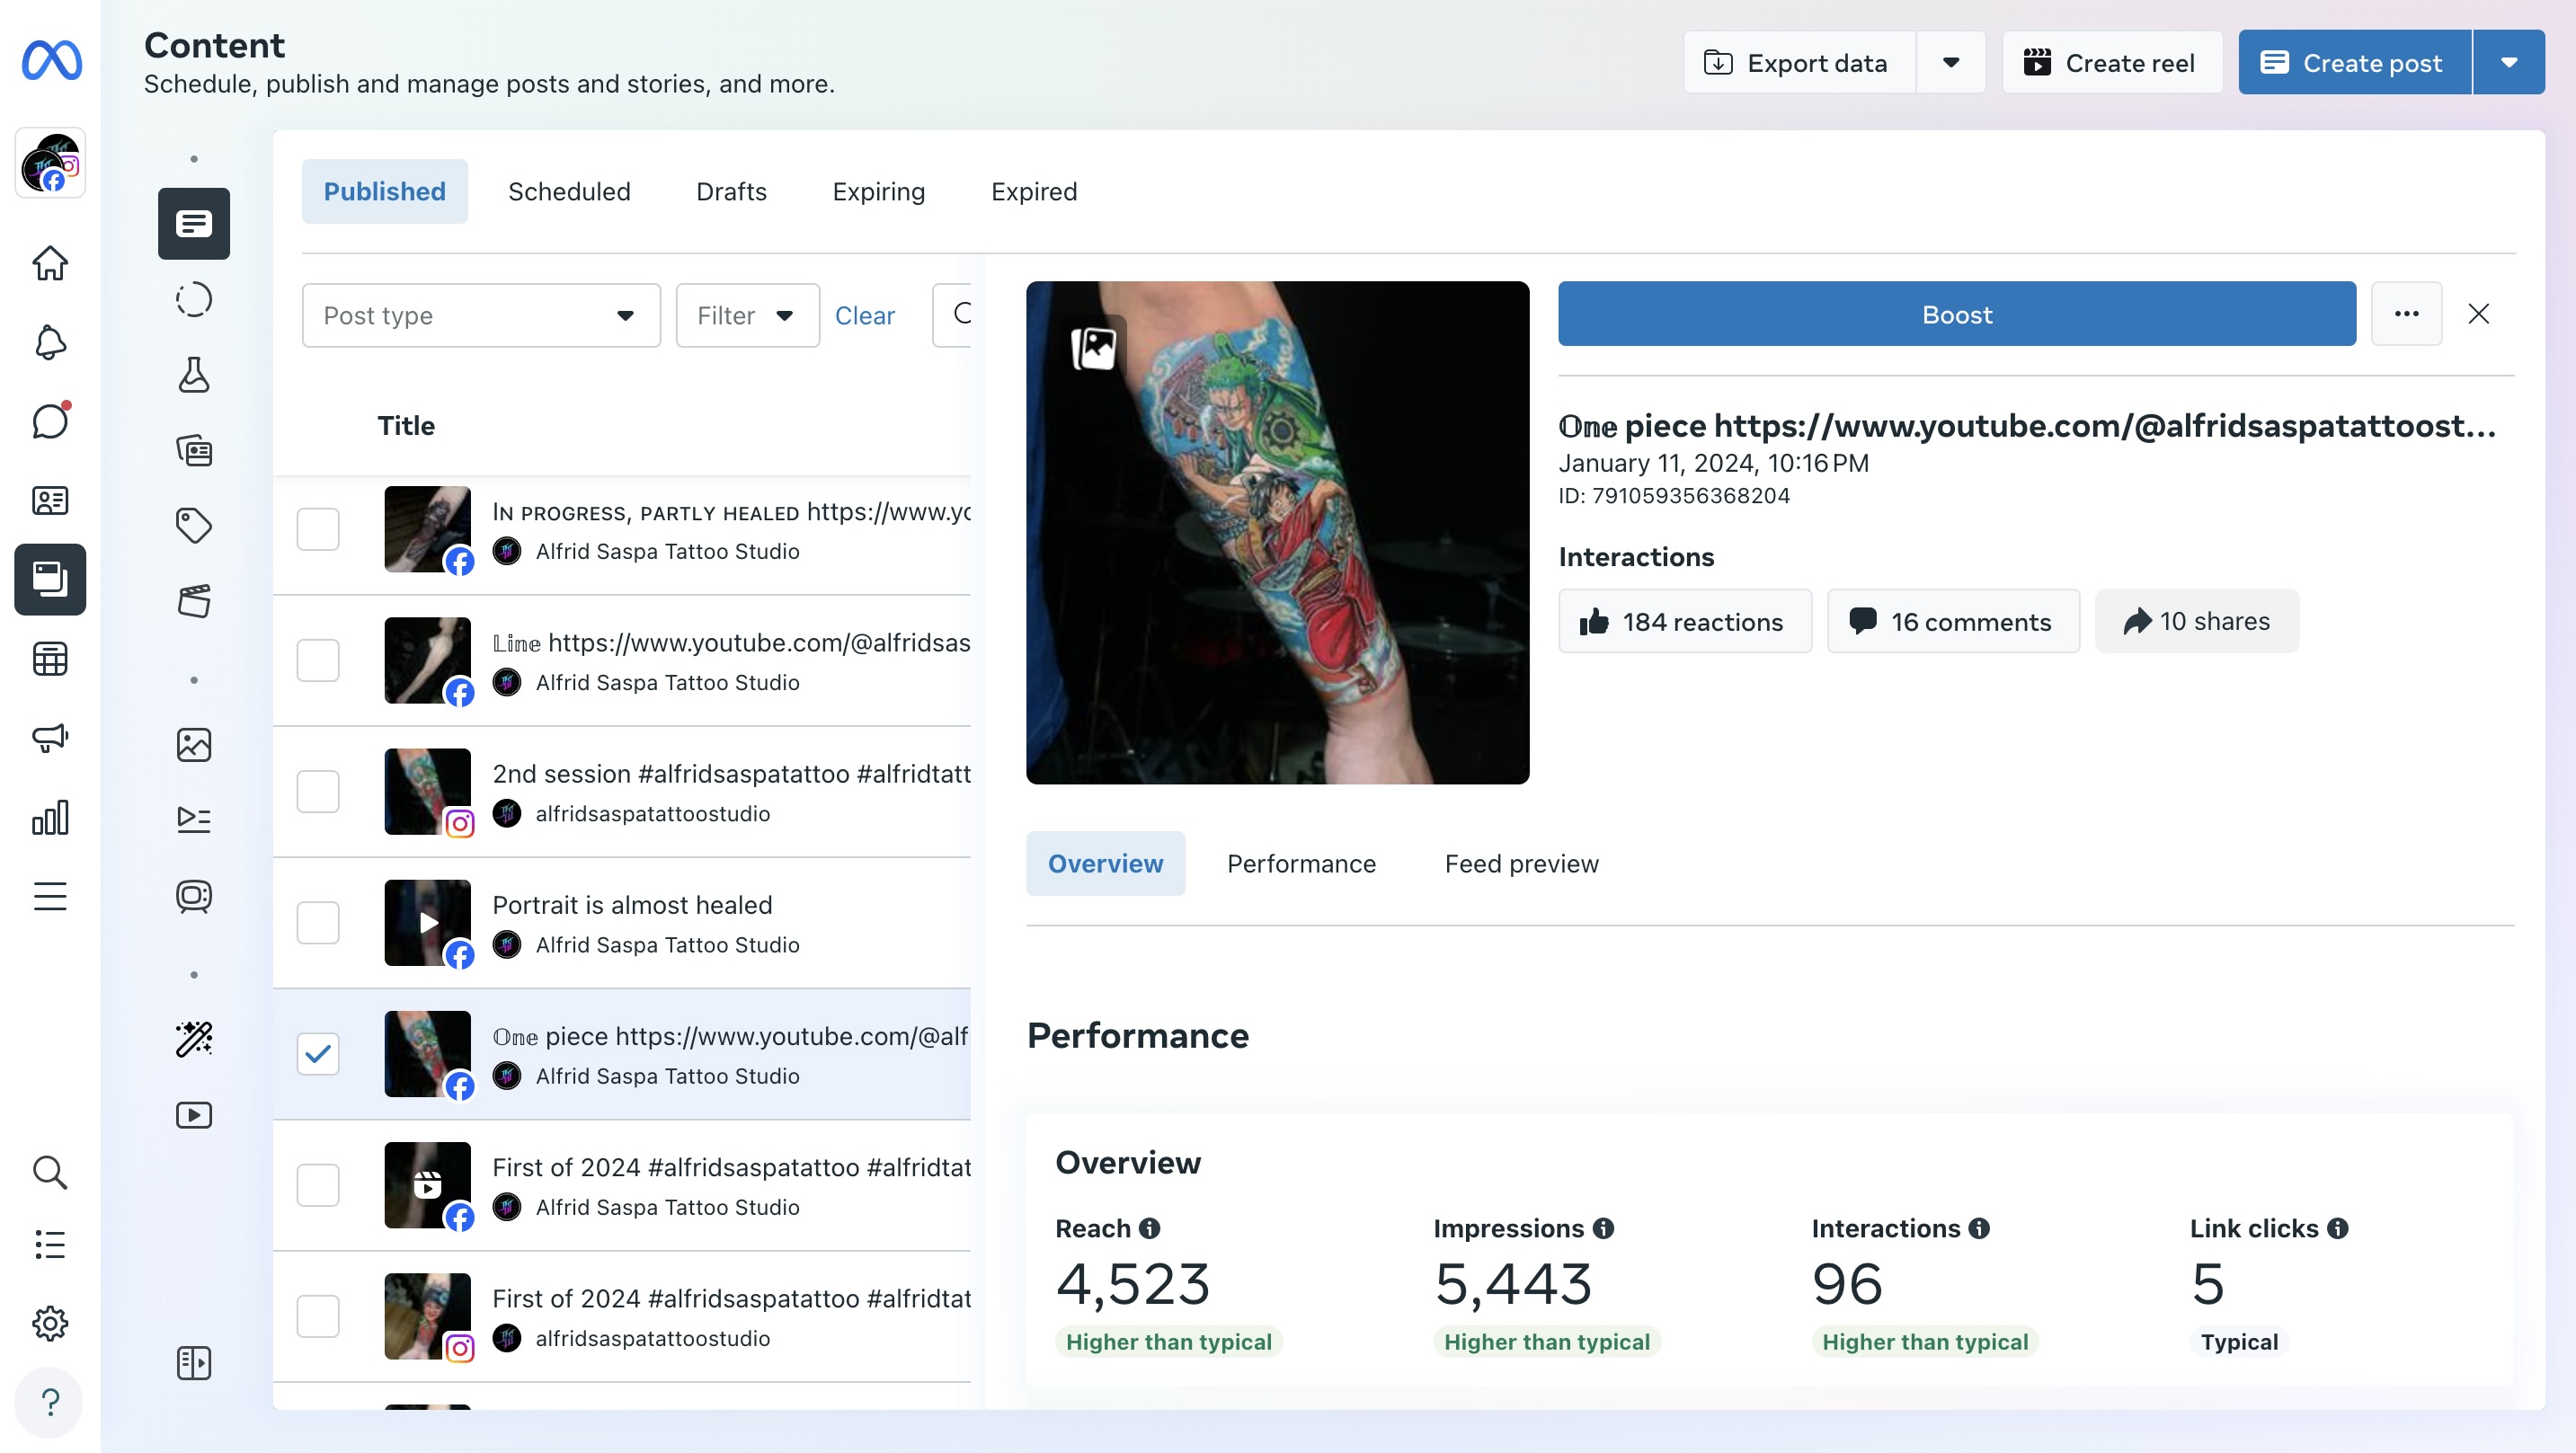Select the A/B tests flask icon
Image resolution: width=2576 pixels, height=1453 pixels.
click(x=194, y=375)
